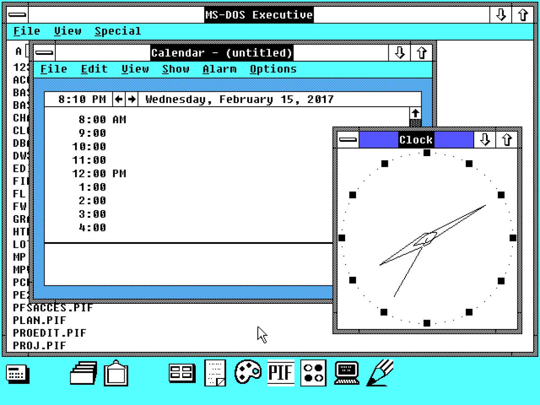Viewport: 540px width, 405px height.
Task: Open the MS-DOS Executive control menu box
Action: 18,15
